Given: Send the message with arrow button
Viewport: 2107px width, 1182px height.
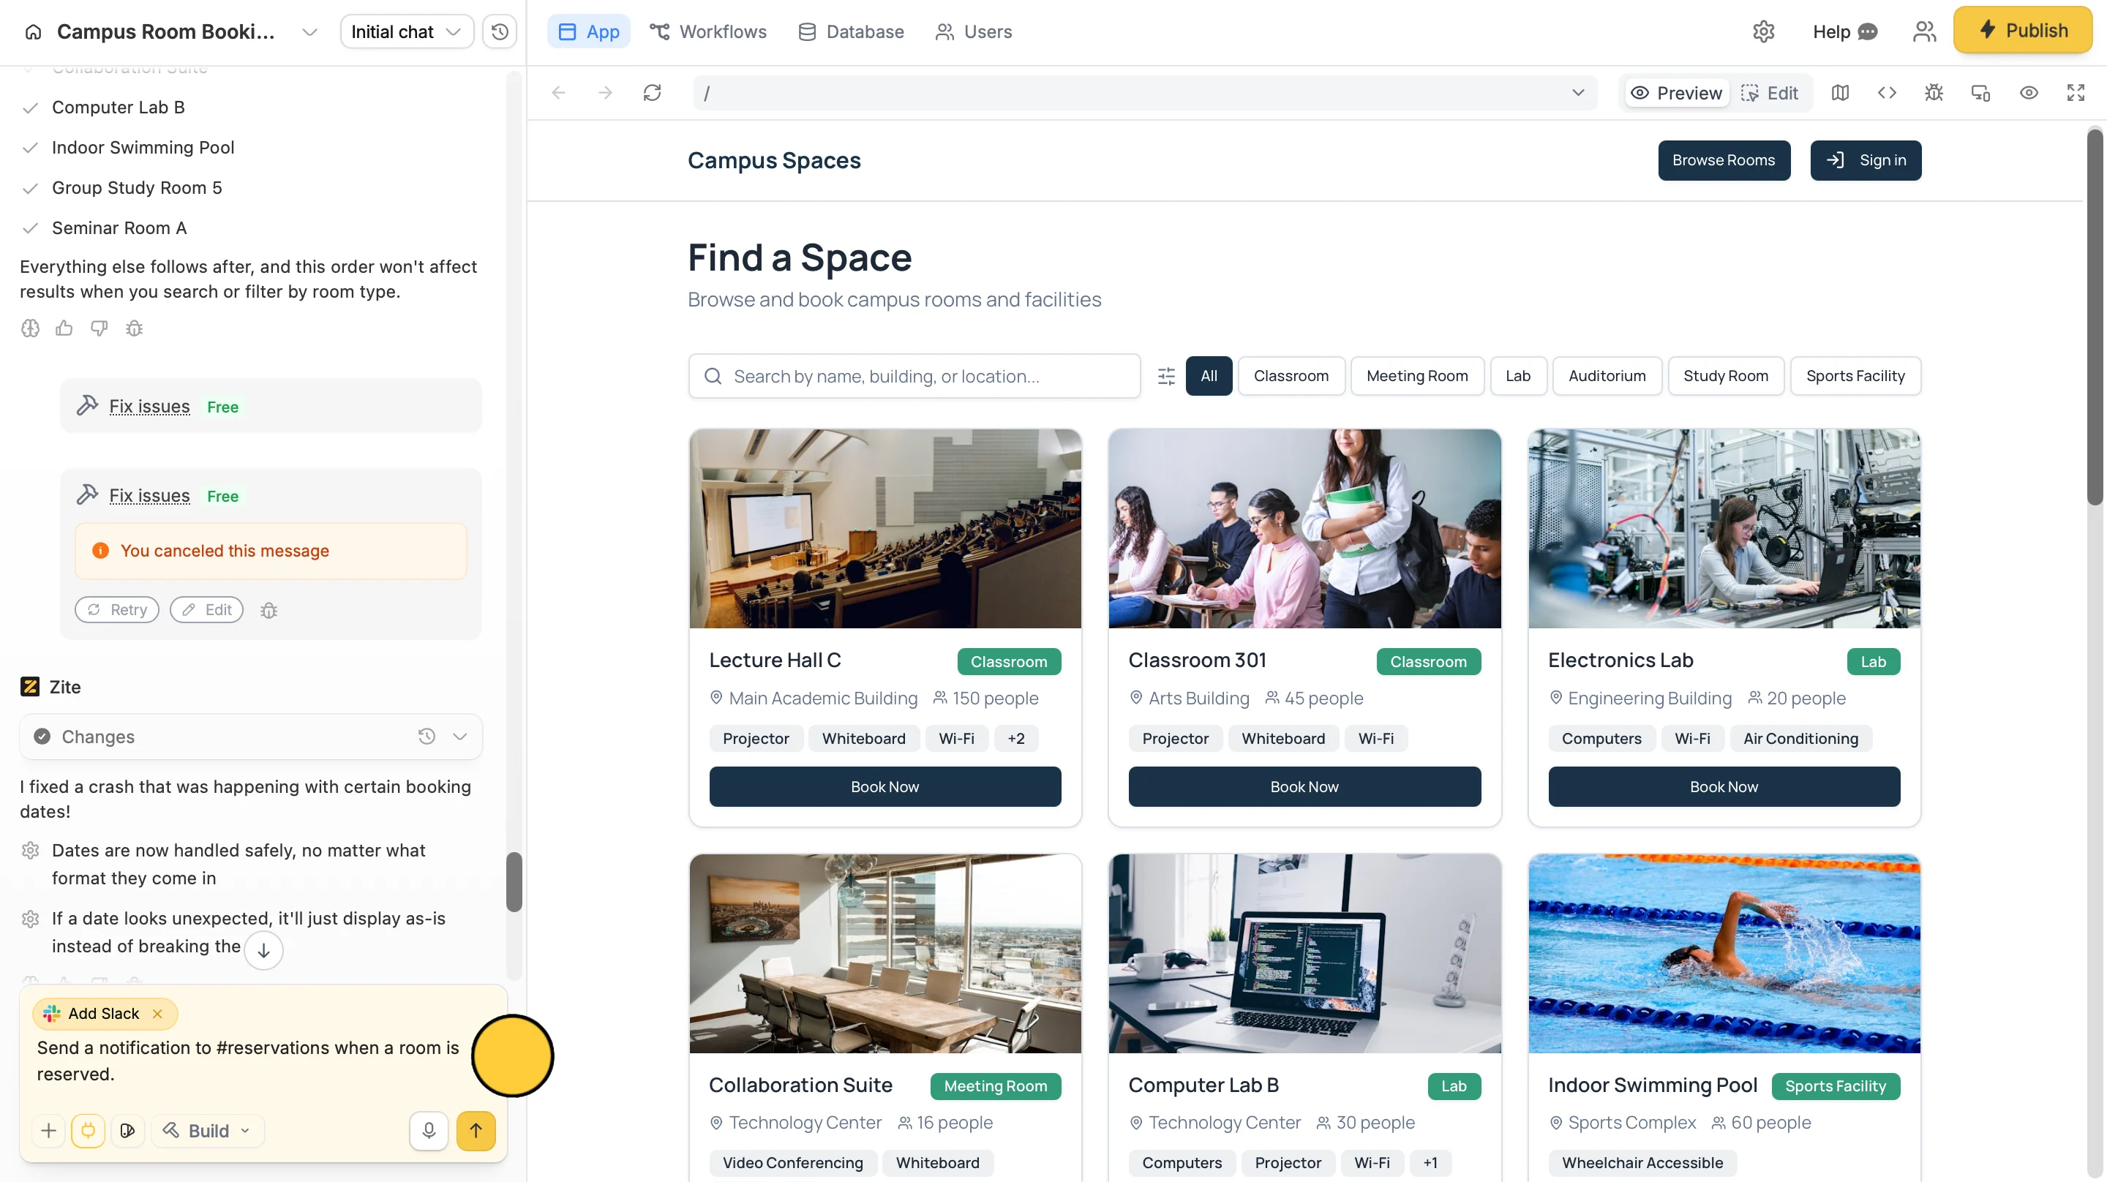Looking at the screenshot, I should (476, 1132).
